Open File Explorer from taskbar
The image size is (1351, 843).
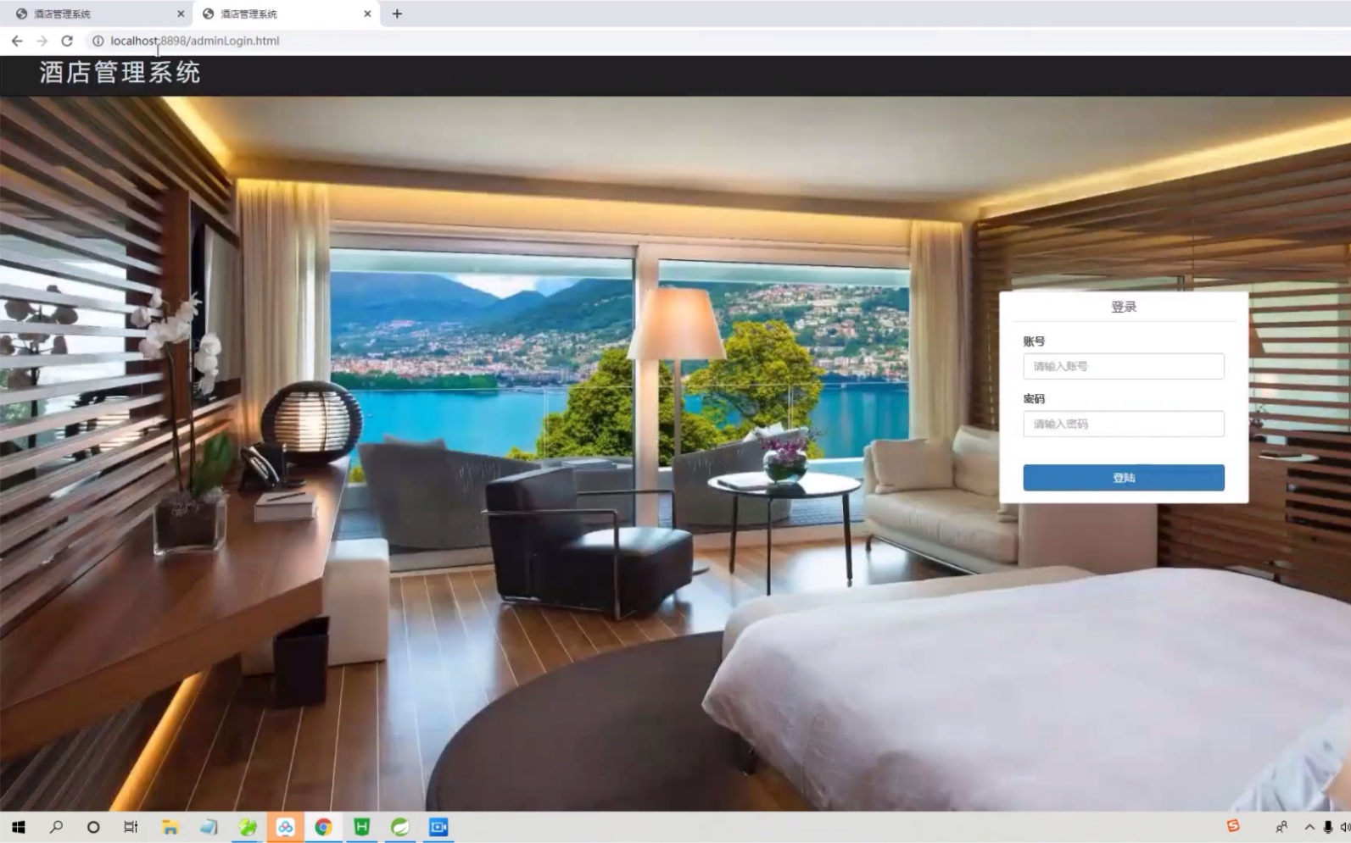pos(170,827)
